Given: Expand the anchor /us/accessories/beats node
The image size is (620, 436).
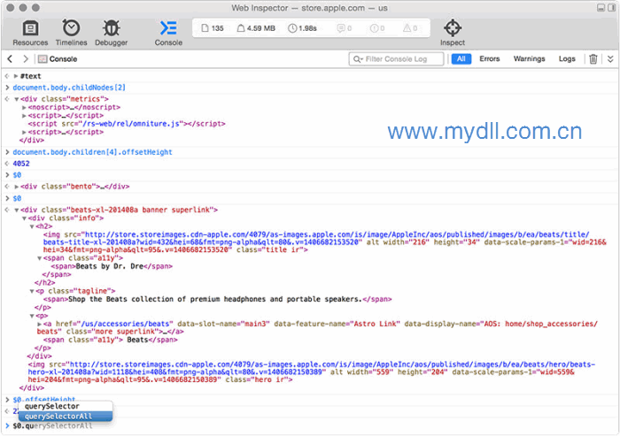Looking at the screenshot, I should point(40,324).
